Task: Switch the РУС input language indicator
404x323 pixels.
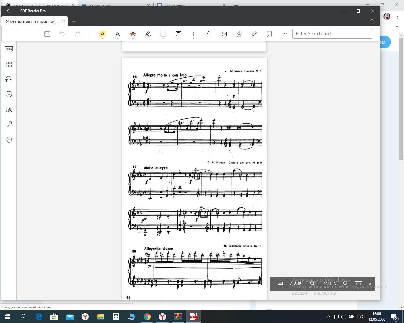Action: tap(361, 317)
